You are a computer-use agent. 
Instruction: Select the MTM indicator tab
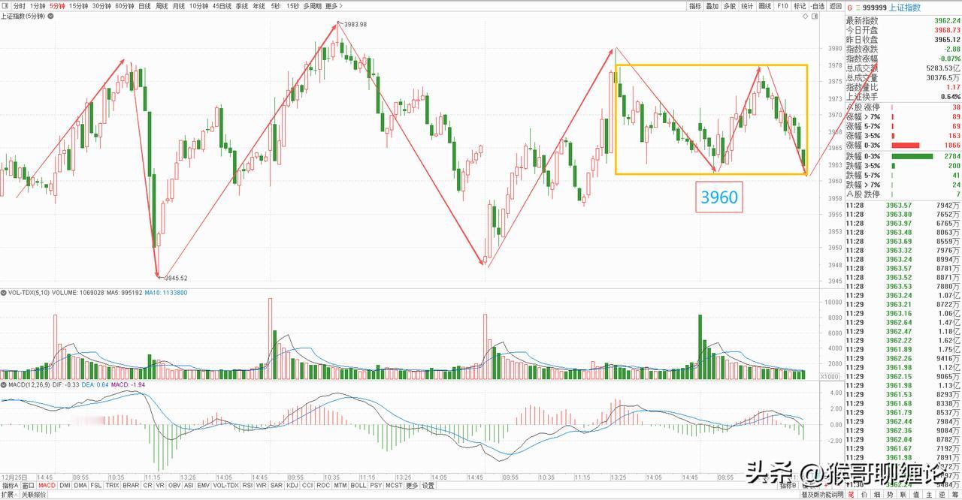pos(340,486)
